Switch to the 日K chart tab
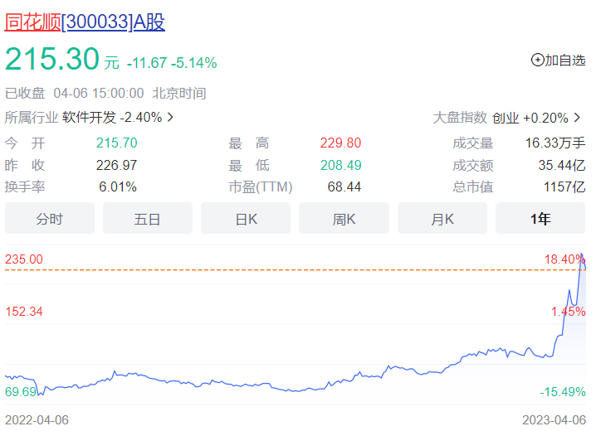Screen dimensions: 596x431 coord(246,219)
